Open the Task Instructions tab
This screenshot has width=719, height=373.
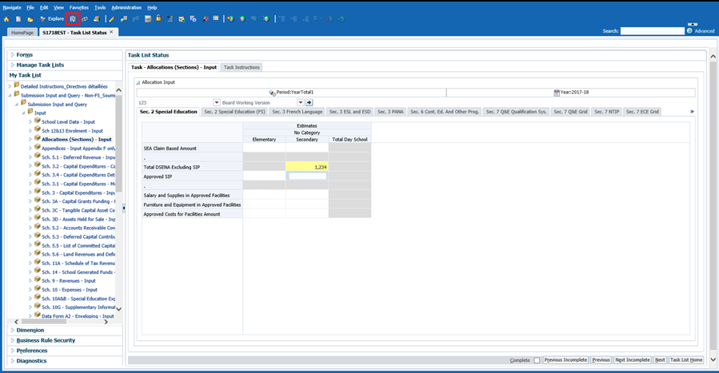242,67
